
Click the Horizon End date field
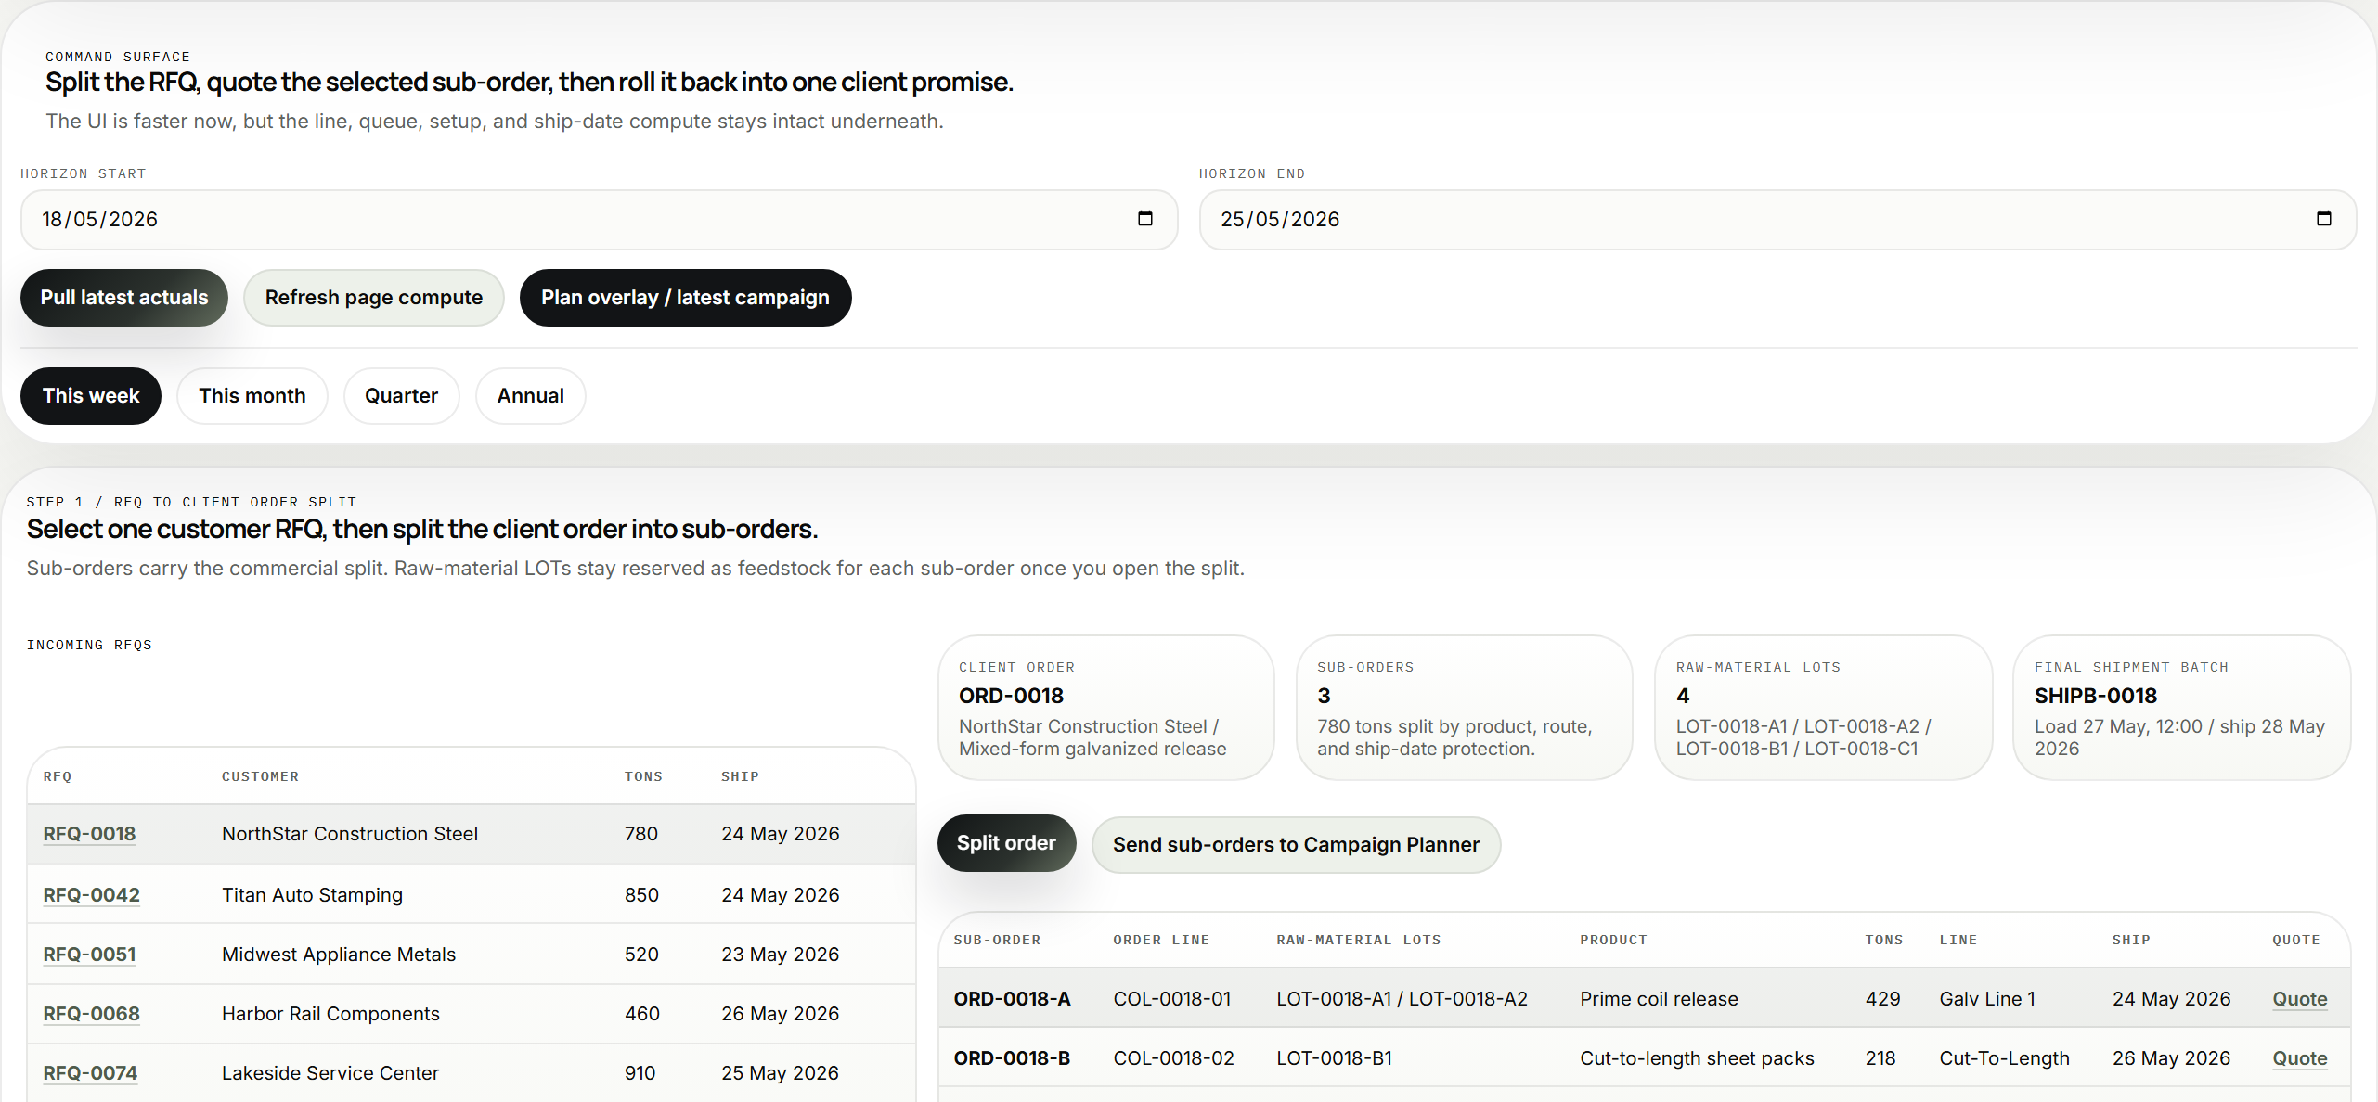(x=1777, y=220)
